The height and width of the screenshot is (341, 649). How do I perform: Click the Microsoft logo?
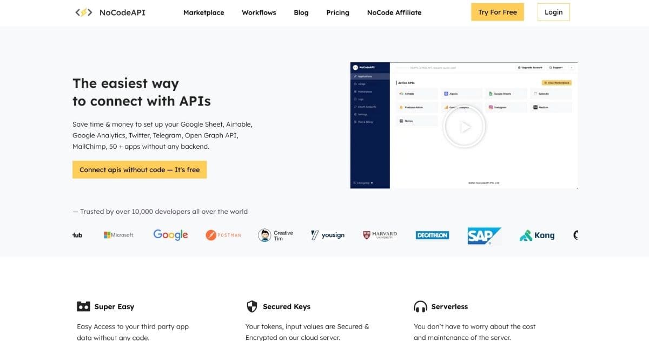click(118, 235)
